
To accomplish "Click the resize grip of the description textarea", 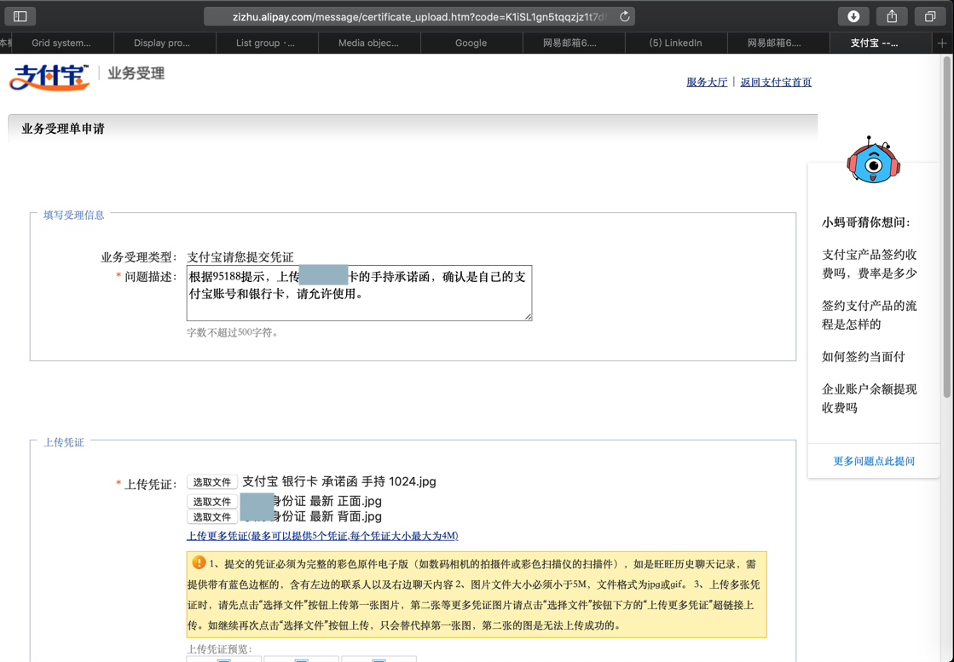I will [x=528, y=316].
